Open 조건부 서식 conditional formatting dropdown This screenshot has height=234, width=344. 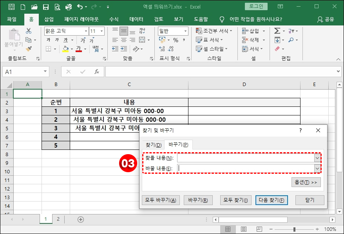(x=214, y=31)
